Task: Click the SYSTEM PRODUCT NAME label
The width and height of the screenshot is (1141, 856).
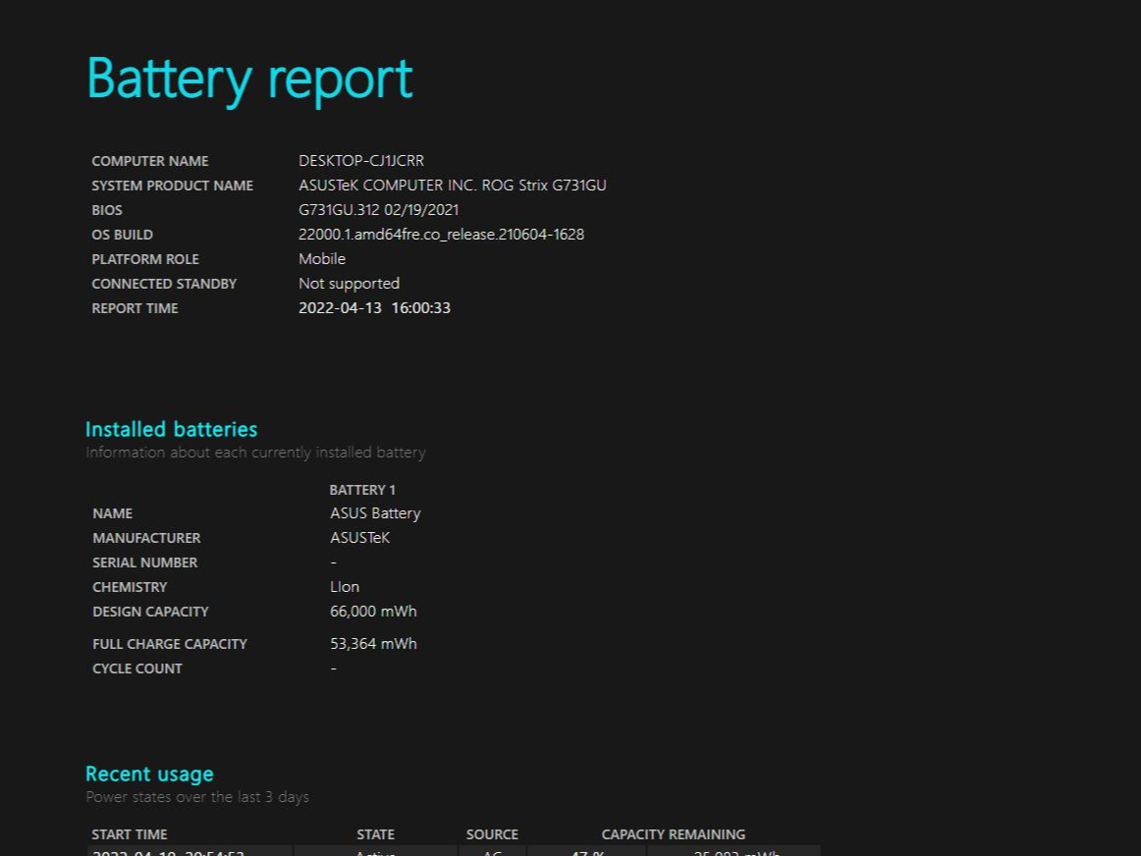Action: pyautogui.click(x=173, y=186)
